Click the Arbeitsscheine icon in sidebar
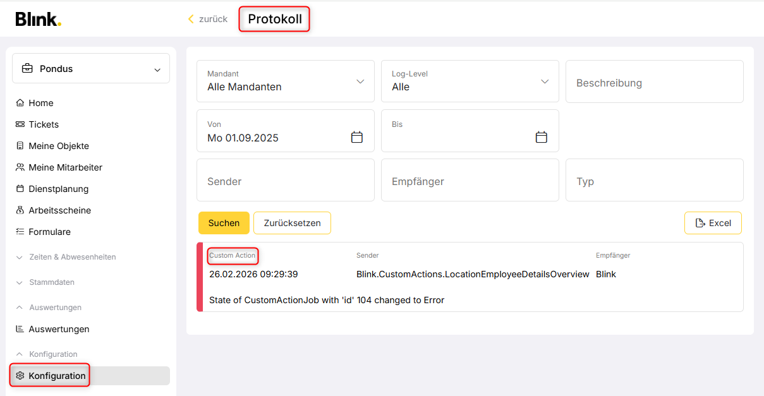This screenshot has width=764, height=396. [x=20, y=210]
